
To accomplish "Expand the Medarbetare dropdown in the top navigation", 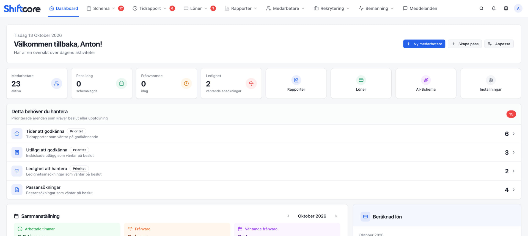I will pyautogui.click(x=285, y=9).
